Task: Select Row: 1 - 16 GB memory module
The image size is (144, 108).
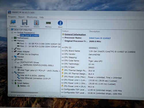Action: tap(40, 44)
